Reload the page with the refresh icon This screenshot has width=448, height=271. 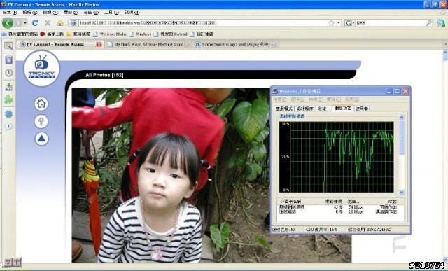pyautogui.click(x=35, y=23)
